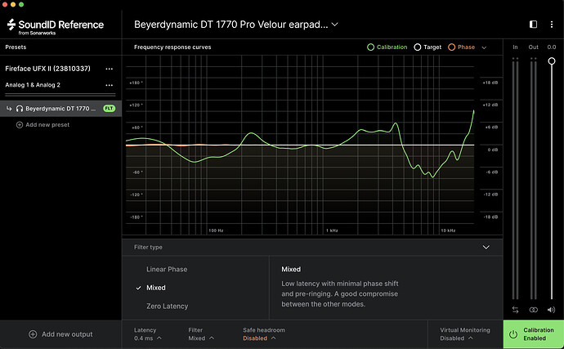This screenshot has width=564, height=349.
Task: Swap left and right channels icon
Action: pyautogui.click(x=515, y=310)
